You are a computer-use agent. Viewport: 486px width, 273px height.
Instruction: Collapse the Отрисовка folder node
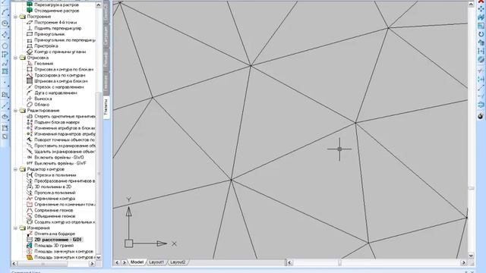point(15,58)
